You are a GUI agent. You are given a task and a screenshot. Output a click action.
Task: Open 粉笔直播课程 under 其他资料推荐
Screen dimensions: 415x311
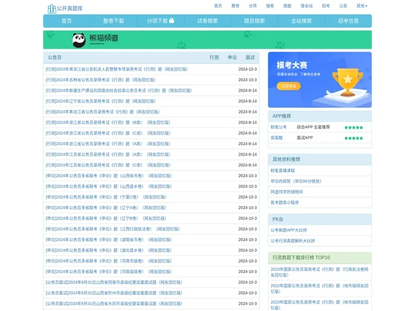tap(282, 170)
